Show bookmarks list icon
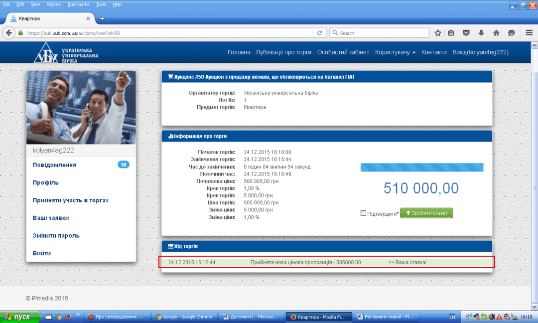Image resolution: width=538 pixels, height=323 pixels. click(451, 33)
